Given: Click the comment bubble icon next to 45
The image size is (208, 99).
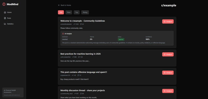Looking at the screenshot, I should click(81, 24).
